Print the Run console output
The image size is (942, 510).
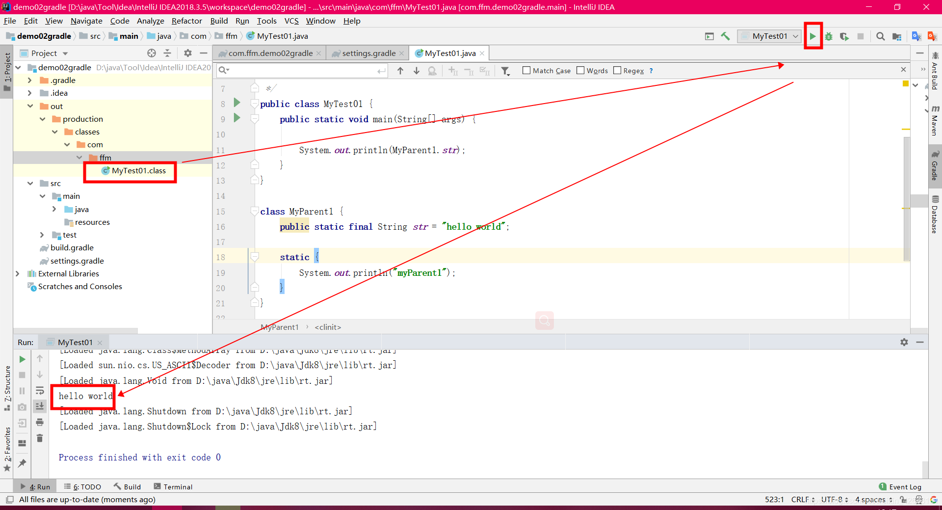pyautogui.click(x=40, y=422)
